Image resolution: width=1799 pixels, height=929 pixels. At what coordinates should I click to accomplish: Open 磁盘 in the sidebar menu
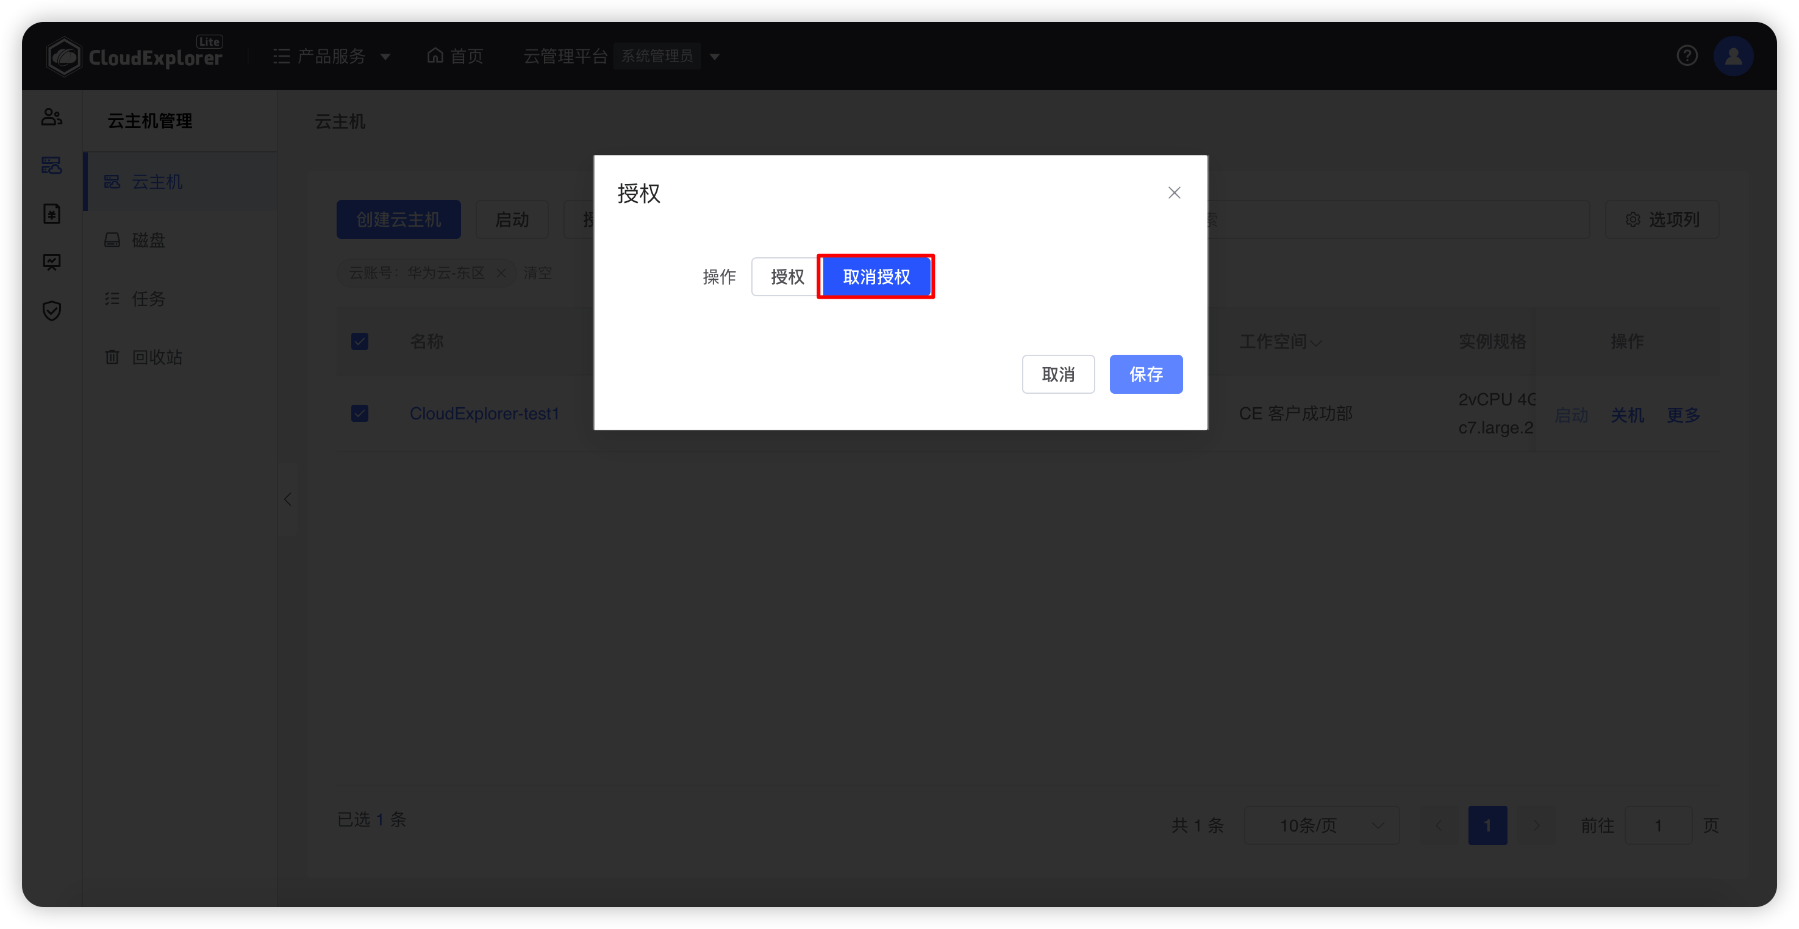181,240
